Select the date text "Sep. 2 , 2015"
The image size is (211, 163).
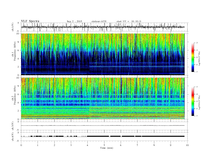tap(74, 21)
